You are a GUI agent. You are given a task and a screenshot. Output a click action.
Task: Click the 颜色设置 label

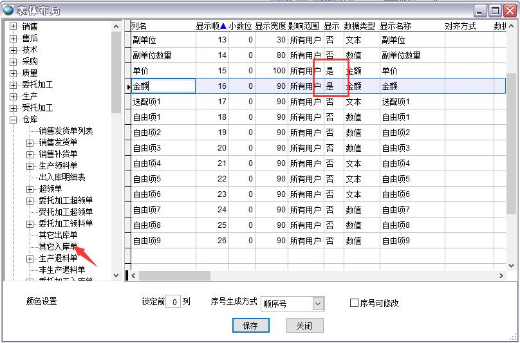(42, 302)
